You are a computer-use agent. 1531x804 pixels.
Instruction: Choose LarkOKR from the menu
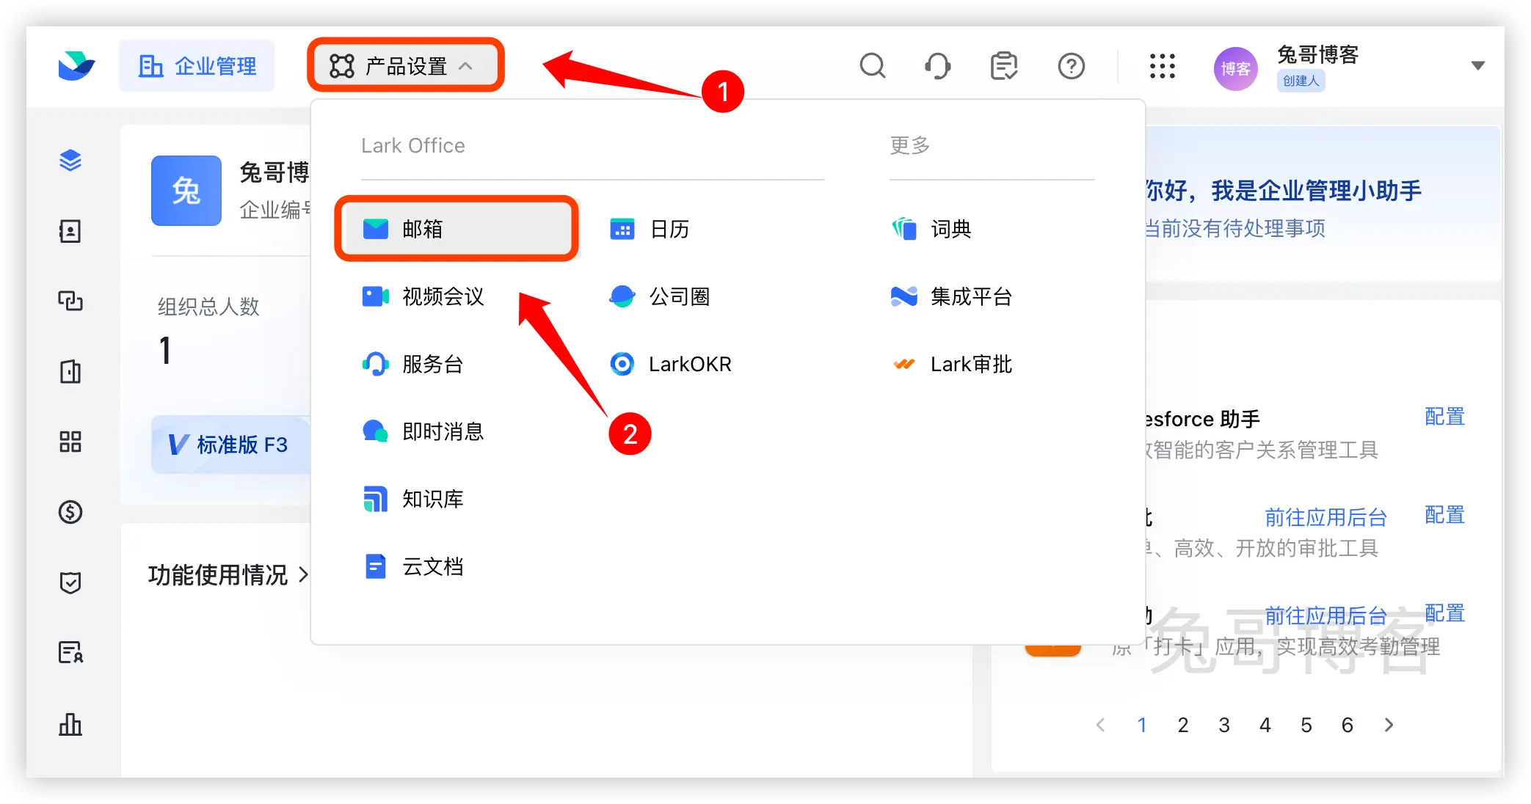(x=670, y=364)
